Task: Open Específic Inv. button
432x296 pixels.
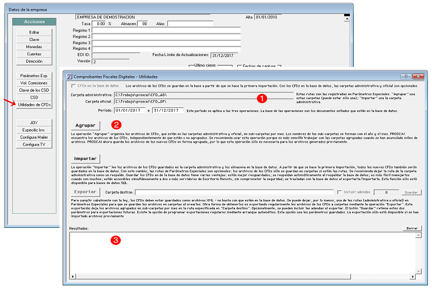Action: click(x=34, y=130)
